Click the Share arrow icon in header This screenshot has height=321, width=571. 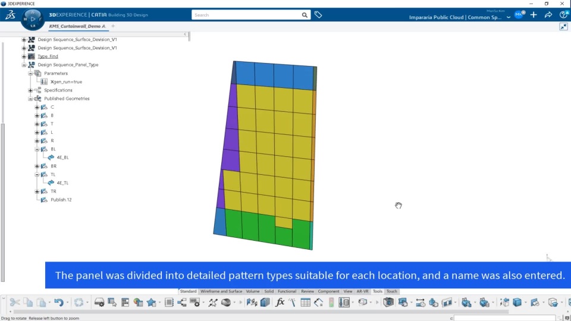[x=548, y=15]
